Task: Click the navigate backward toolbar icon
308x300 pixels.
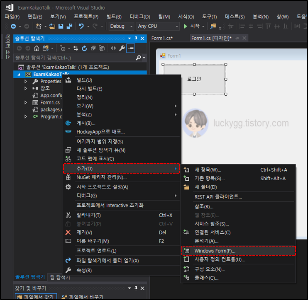Action: tap(13, 26)
